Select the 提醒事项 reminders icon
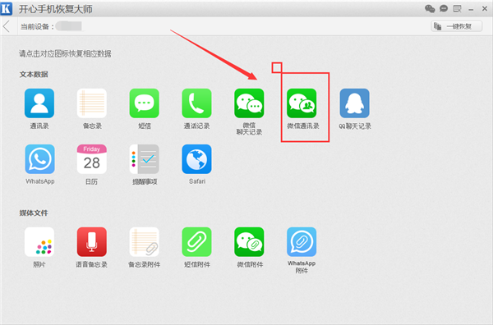493x325 pixels. pyautogui.click(x=145, y=159)
